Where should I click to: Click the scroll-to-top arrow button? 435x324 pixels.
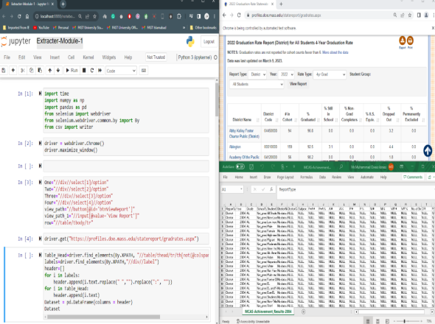428,150
